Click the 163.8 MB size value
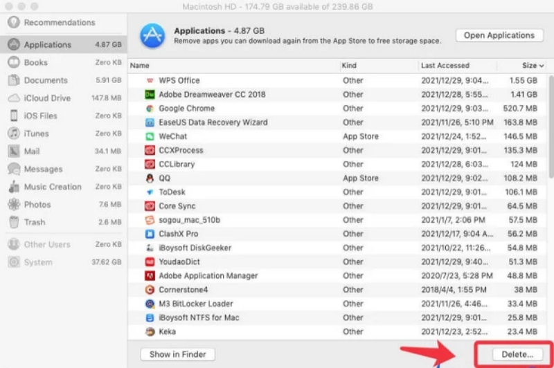This screenshot has width=554, height=368. [520, 122]
